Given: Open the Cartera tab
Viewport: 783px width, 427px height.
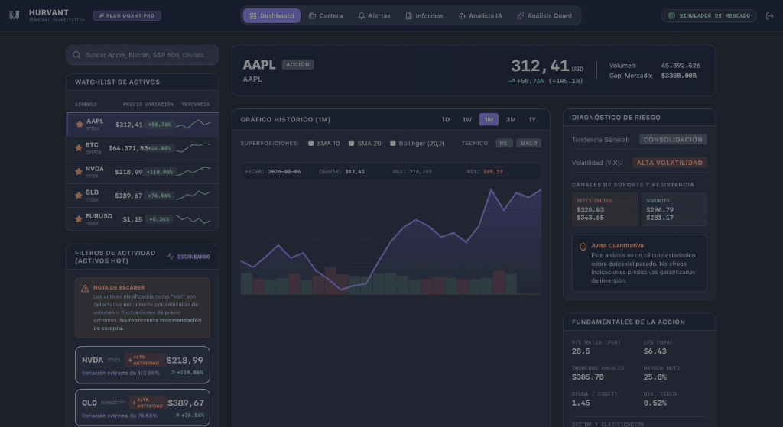Looking at the screenshot, I should coord(326,16).
